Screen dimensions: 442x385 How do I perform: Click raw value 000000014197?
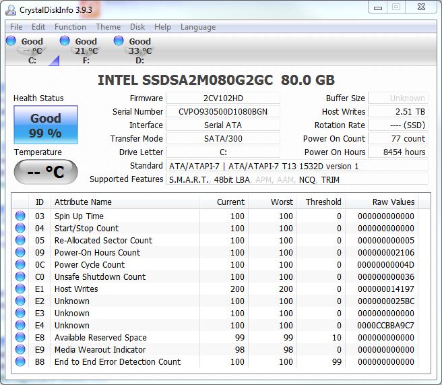pyautogui.click(x=386, y=289)
